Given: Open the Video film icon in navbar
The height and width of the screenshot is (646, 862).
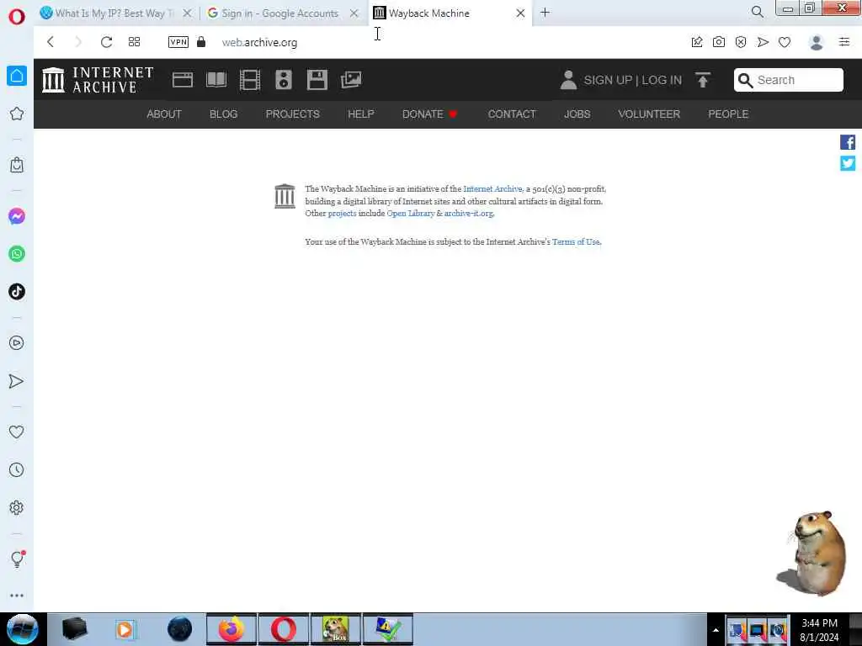Looking at the screenshot, I should 249,80.
